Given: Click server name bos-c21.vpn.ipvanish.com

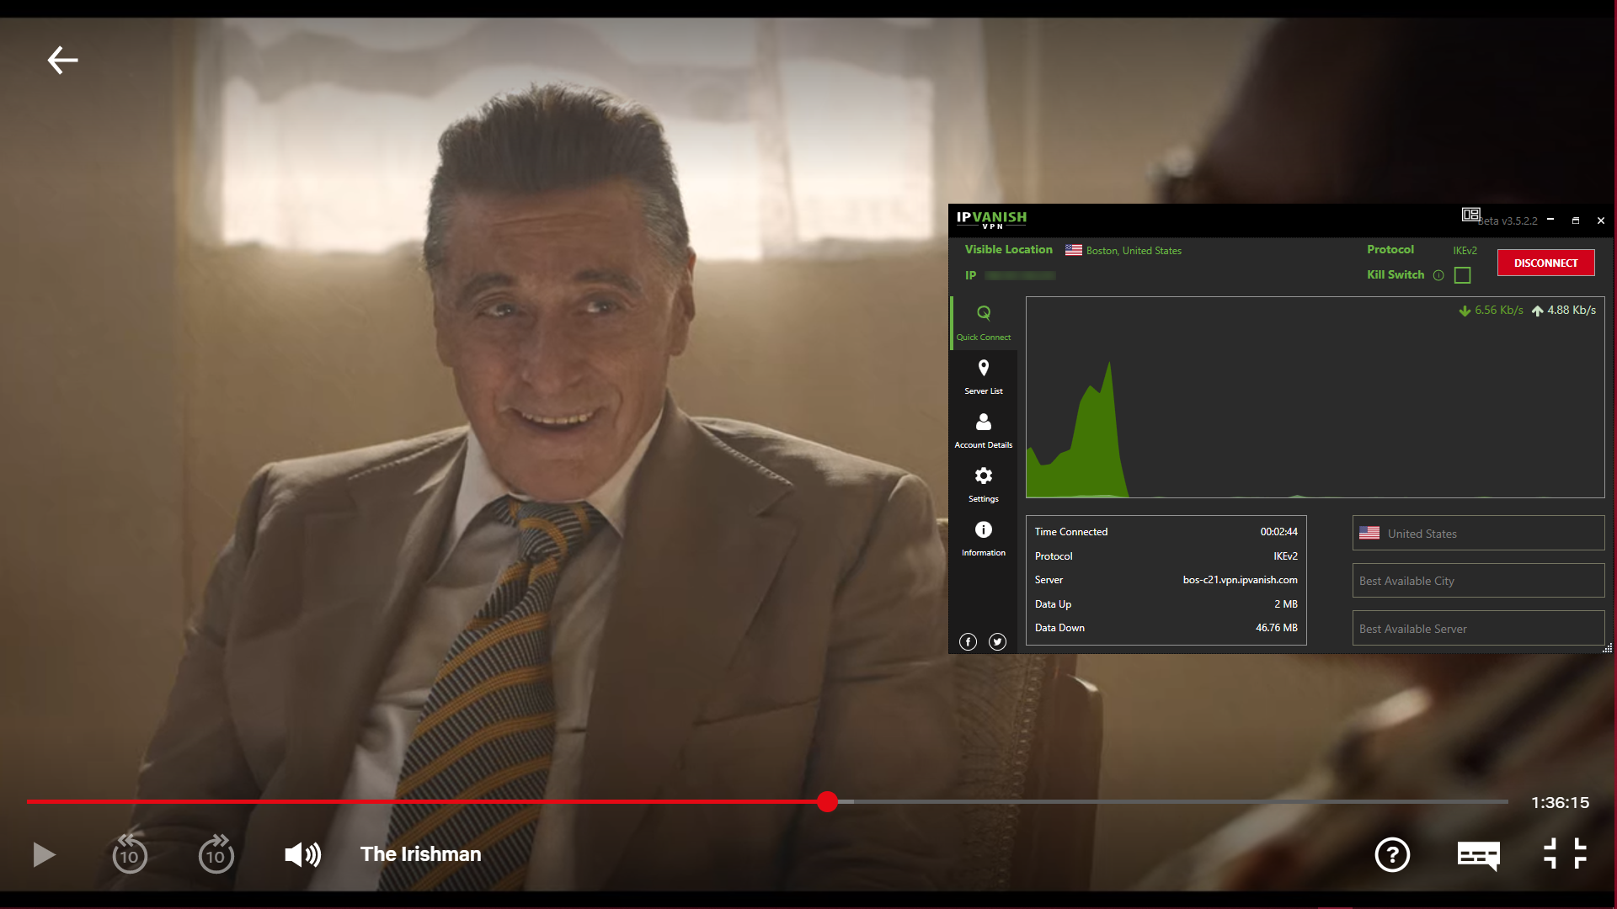Looking at the screenshot, I should tap(1240, 580).
